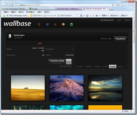This screenshot has width=137, height=115.
Task: Open the last menu-bar item (H)
Action: pos(47,12)
